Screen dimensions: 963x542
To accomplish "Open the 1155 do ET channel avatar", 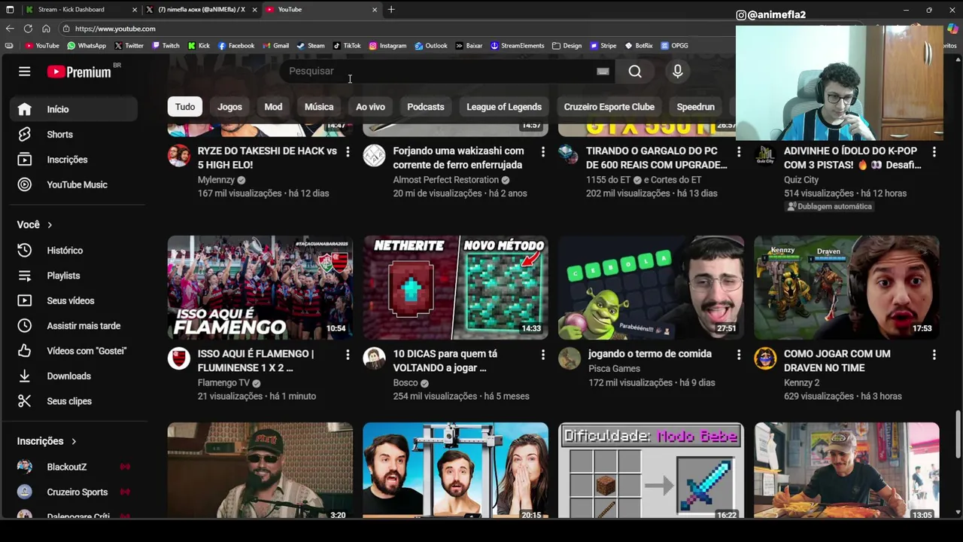I will pyautogui.click(x=568, y=154).
